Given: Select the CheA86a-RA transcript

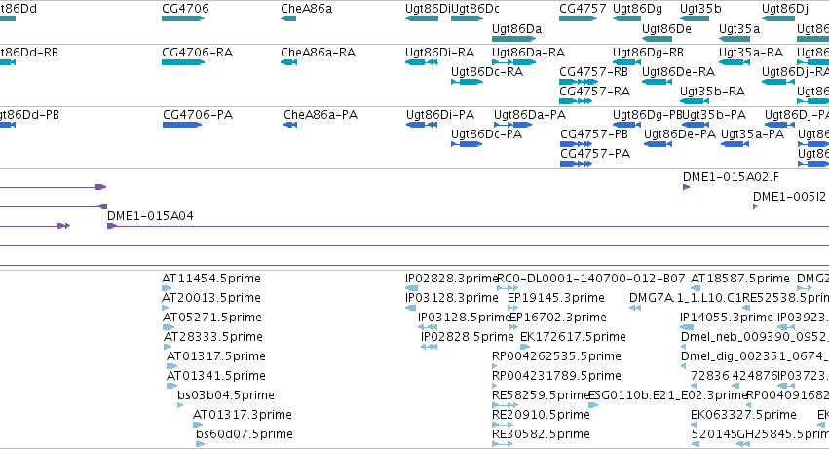Looking at the screenshot, I should (x=288, y=62).
